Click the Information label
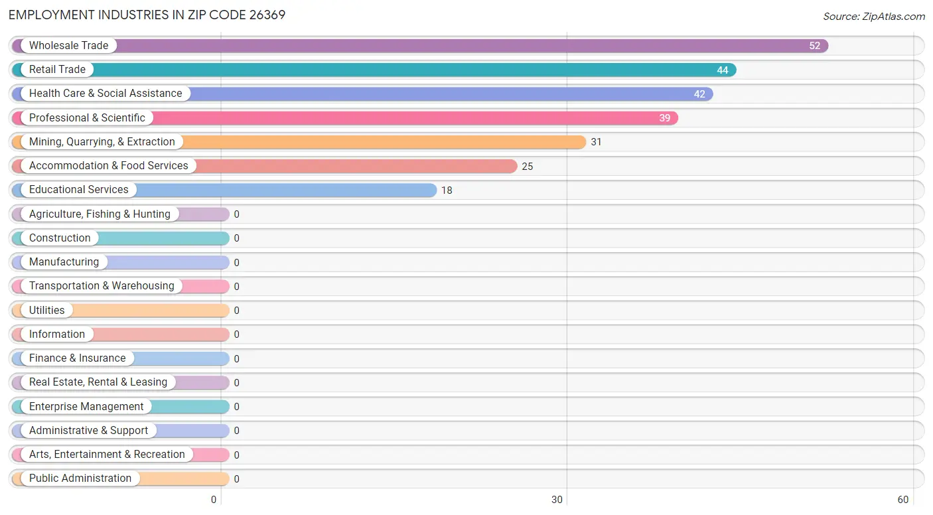 click(57, 334)
